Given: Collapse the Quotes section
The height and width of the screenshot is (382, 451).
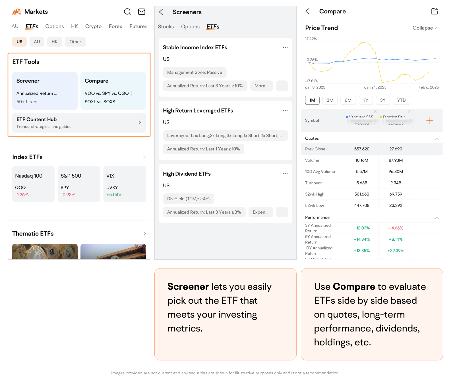Looking at the screenshot, I should tap(437, 138).
